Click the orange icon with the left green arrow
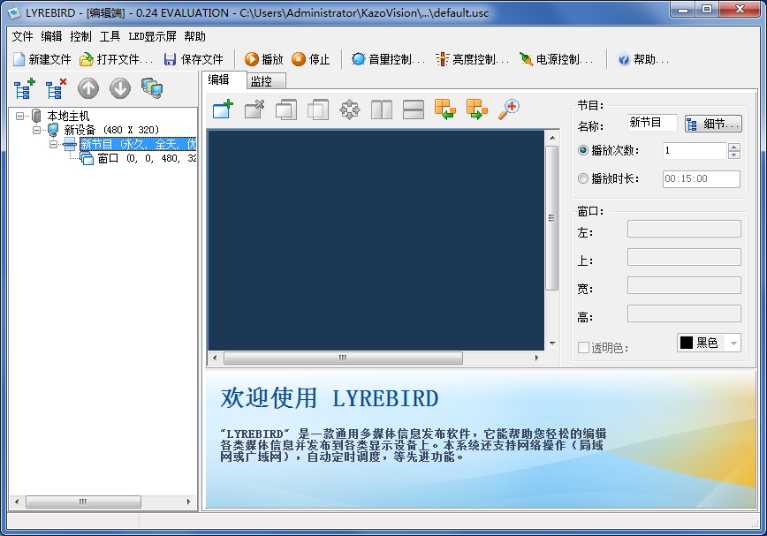This screenshot has width=767, height=536. (x=445, y=109)
